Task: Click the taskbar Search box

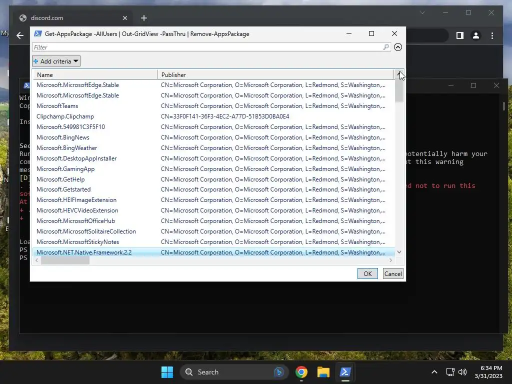Action: tap(234, 372)
